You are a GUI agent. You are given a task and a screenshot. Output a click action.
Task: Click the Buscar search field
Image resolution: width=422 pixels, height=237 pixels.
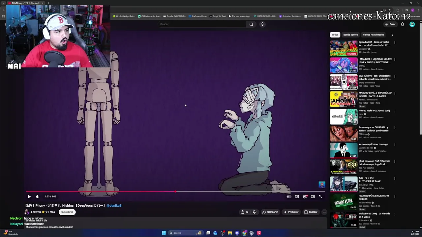(x=202, y=24)
